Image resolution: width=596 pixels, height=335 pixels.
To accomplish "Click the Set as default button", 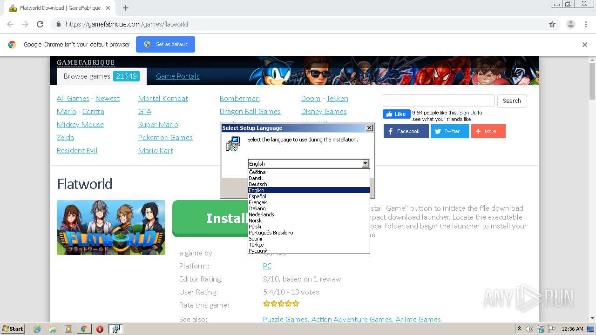I will pos(165,44).
